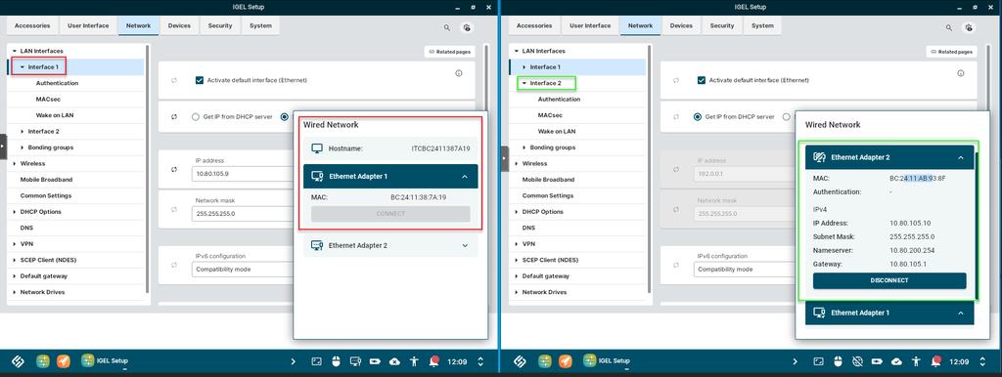Click info icon beside Activate checkbox, left window
Viewport: 1002px width, 377px height.
pos(459,73)
